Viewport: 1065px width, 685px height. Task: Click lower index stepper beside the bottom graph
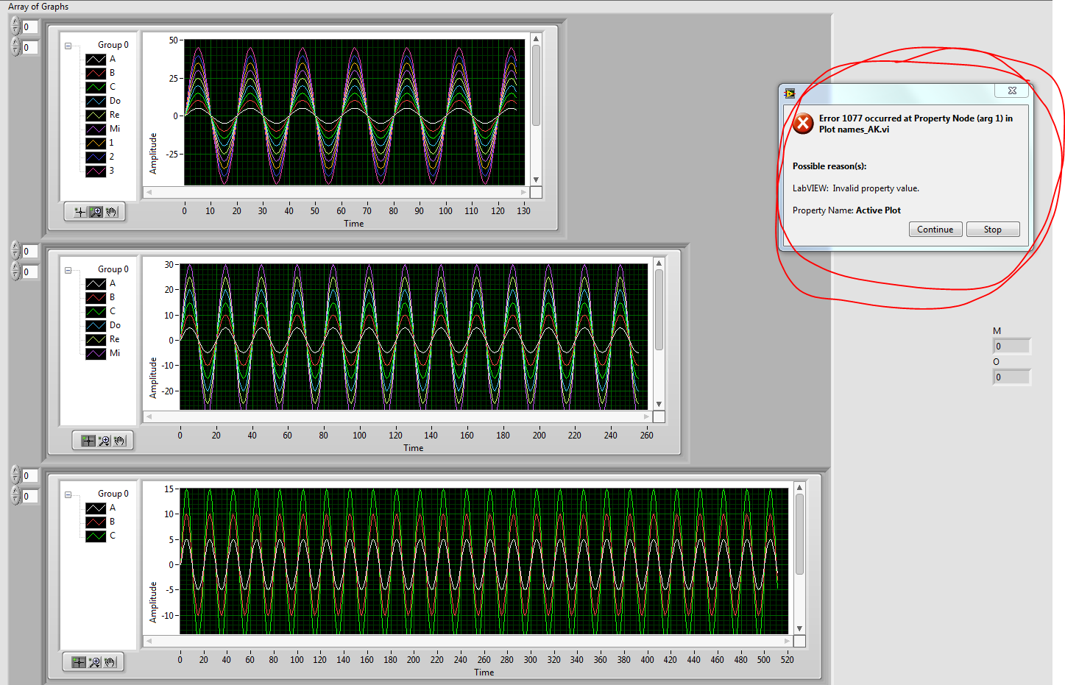click(x=15, y=496)
